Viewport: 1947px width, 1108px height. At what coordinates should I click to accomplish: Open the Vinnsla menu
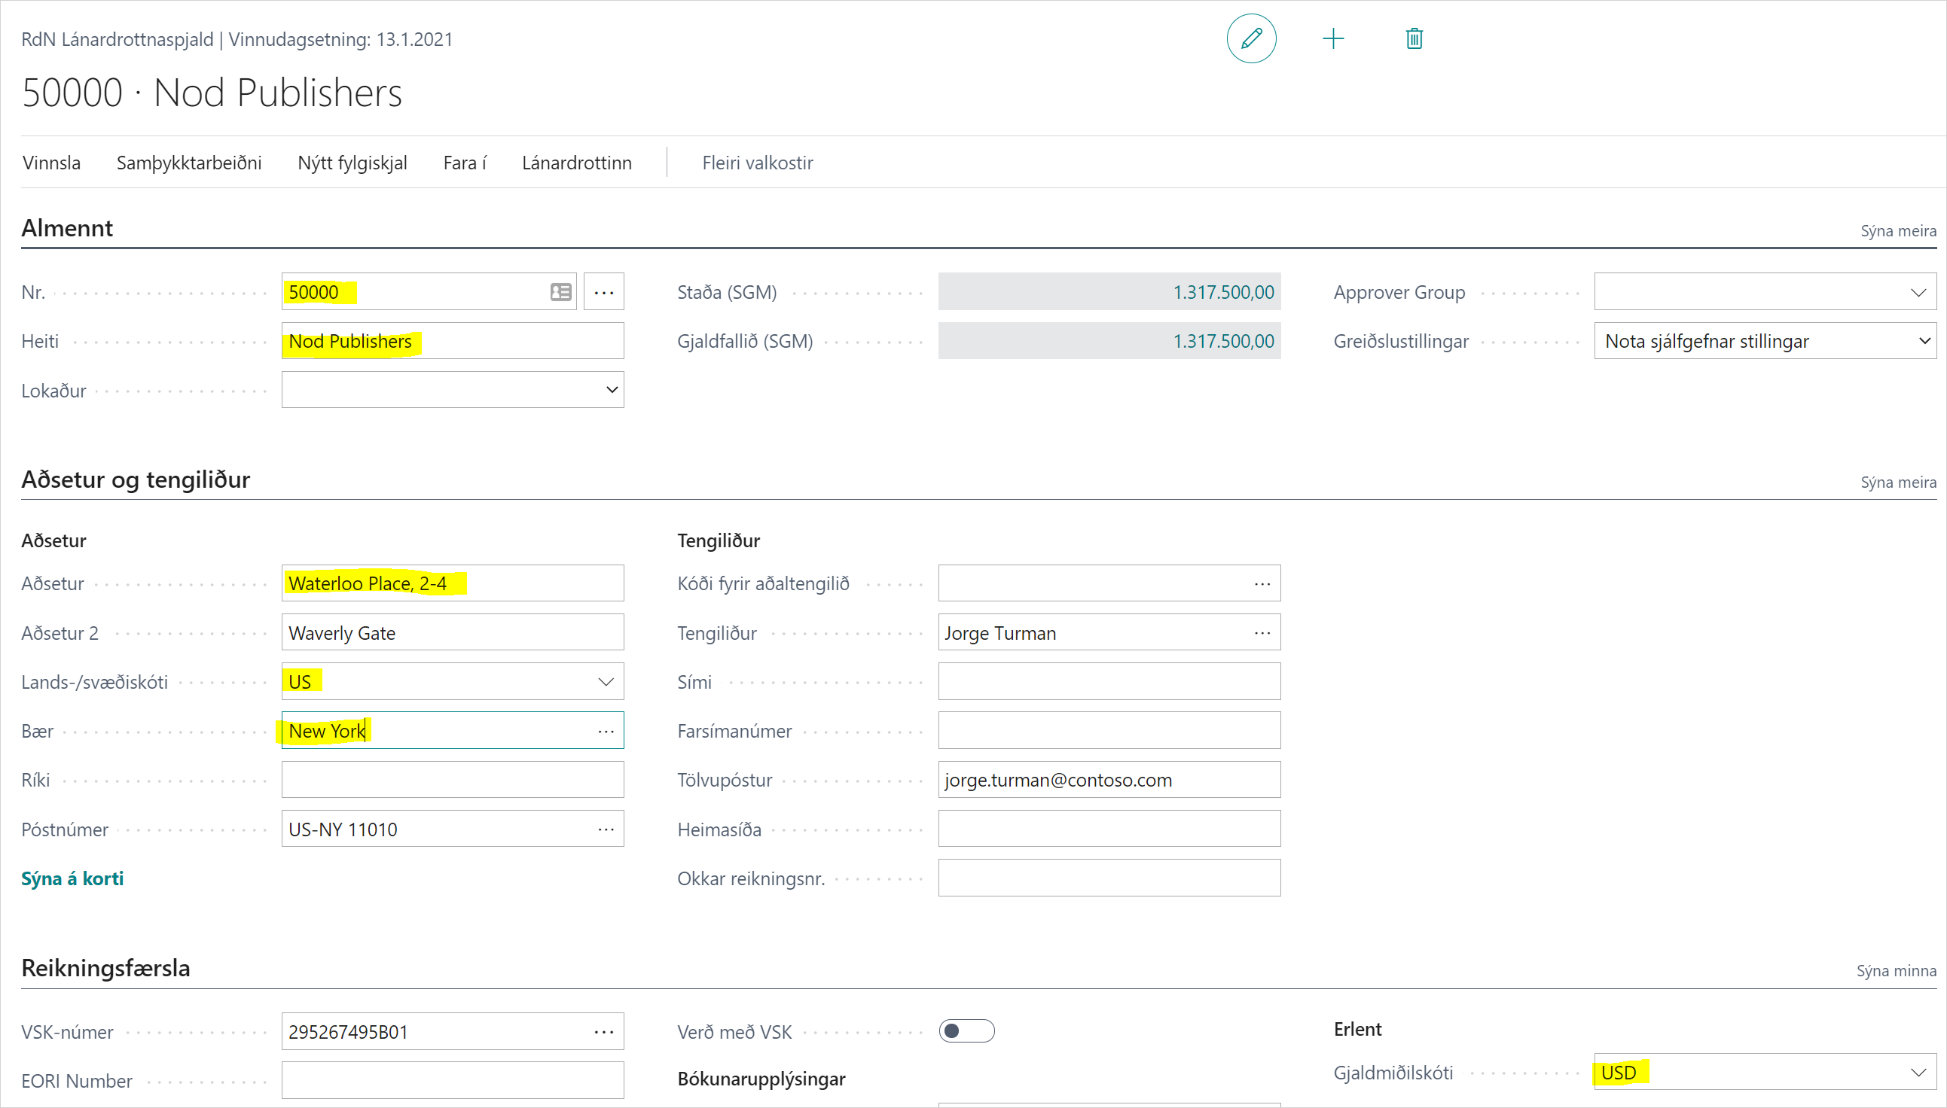click(52, 163)
